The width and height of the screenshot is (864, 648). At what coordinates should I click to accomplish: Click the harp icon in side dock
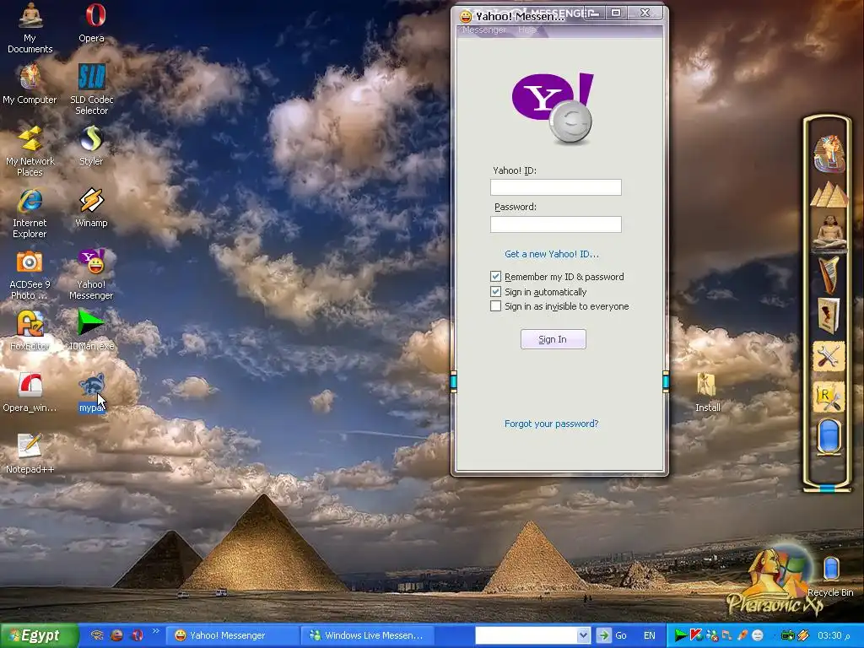pos(829,274)
